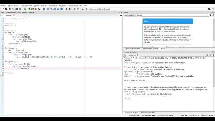Switch to Explorador de archivos tab

click(150, 49)
